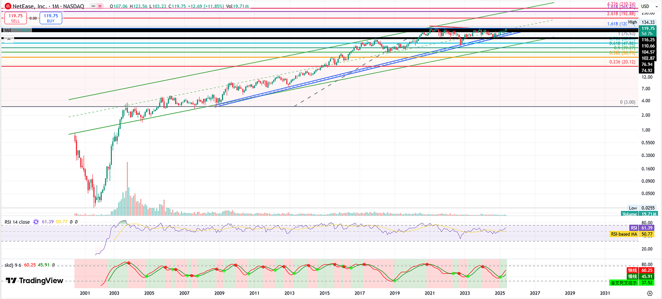Click the Volume 19.71M axis label
This screenshot has width=662, height=299.
tap(638, 213)
